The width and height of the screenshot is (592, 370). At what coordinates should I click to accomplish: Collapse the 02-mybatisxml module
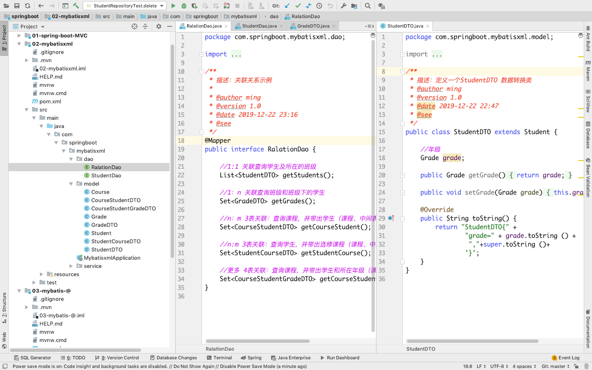(19, 44)
